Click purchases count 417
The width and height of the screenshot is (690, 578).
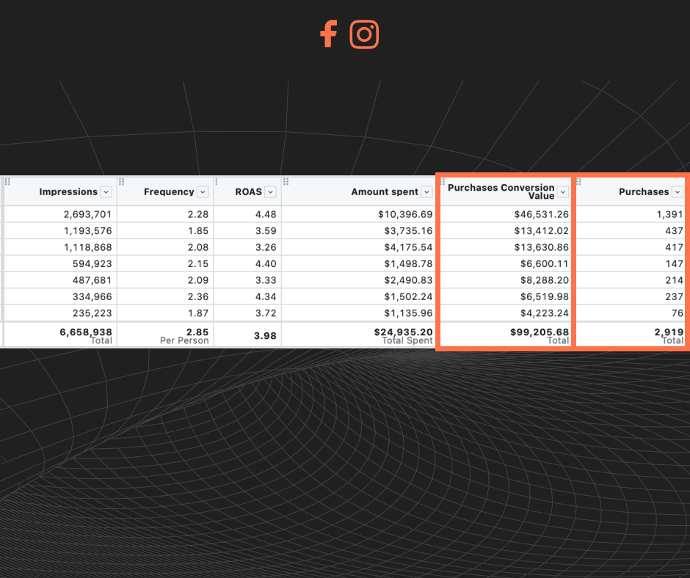coord(674,247)
